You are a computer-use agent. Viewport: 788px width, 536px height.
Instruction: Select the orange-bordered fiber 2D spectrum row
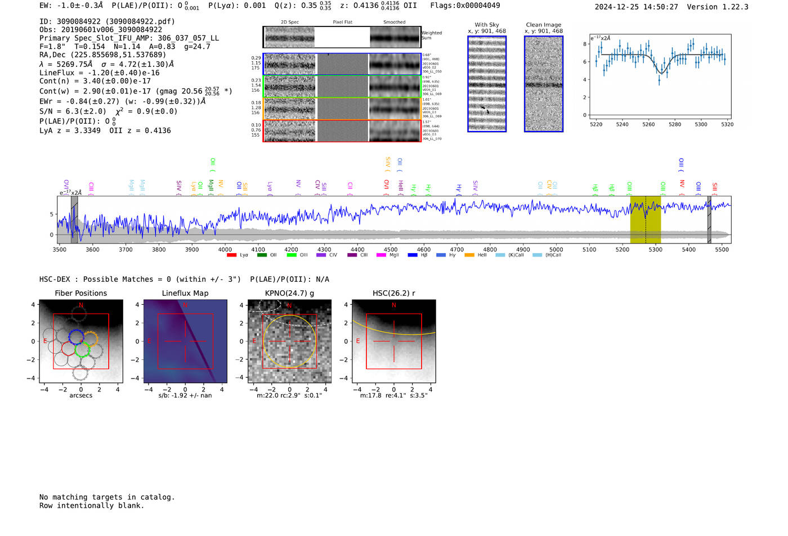(x=342, y=109)
